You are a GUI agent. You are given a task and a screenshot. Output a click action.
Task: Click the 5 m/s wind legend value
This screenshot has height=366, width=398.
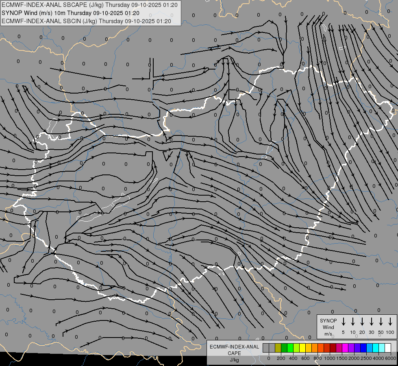(x=343, y=332)
